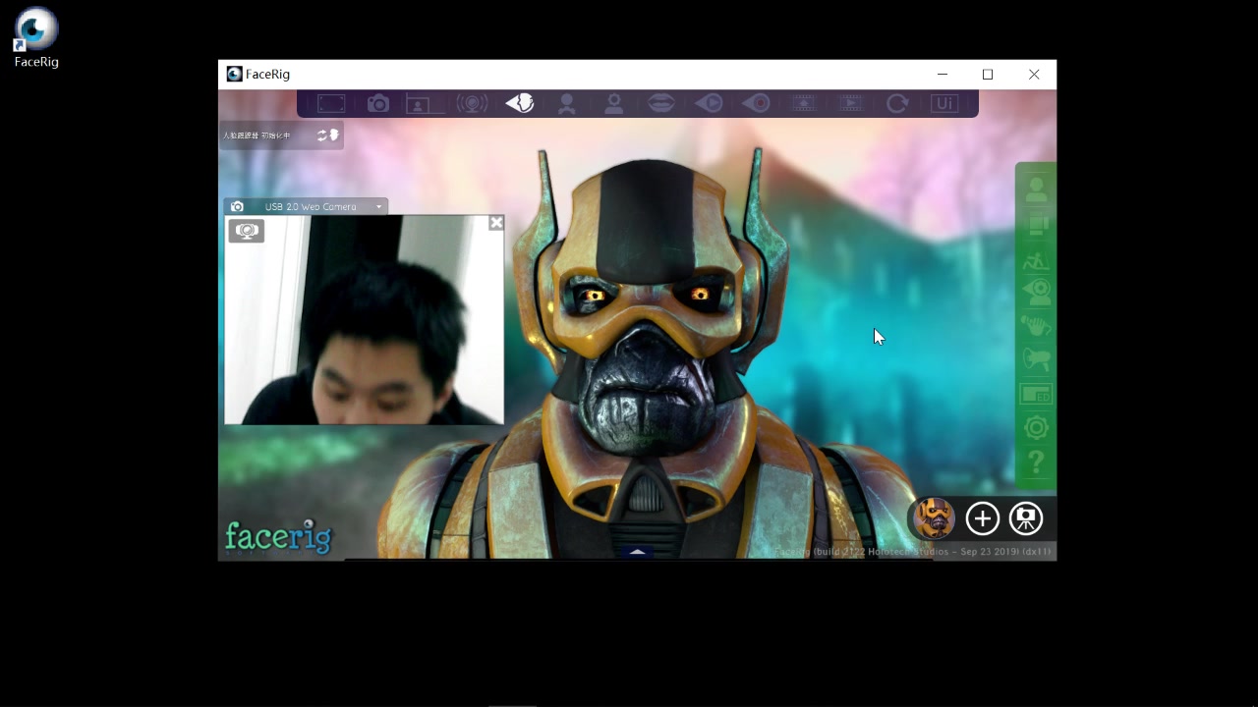
Task: Toggle fullscreen mode in top toolbar
Action: click(331, 103)
